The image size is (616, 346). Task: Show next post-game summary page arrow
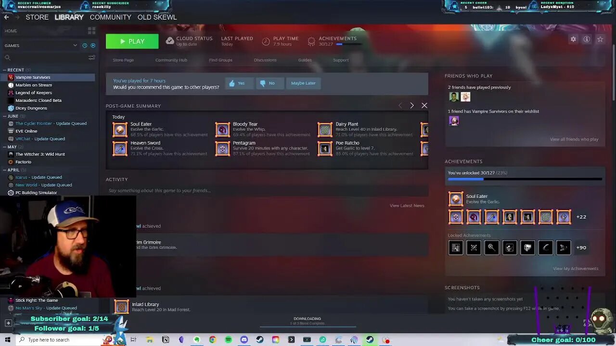click(412, 105)
